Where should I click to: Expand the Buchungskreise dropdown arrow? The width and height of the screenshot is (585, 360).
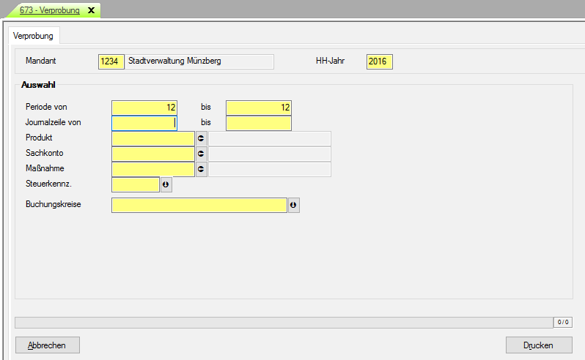[294, 206]
